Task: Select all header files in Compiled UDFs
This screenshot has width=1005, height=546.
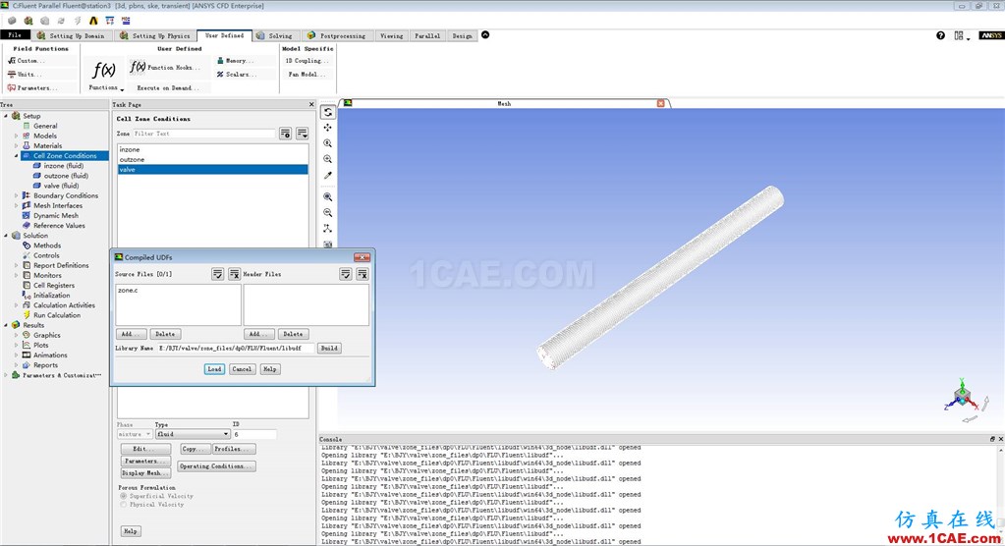Action: 346,274
